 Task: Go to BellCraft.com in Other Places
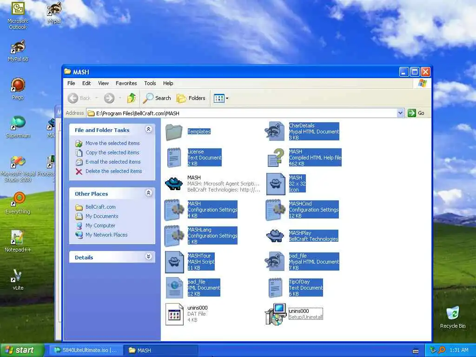pyautogui.click(x=100, y=207)
